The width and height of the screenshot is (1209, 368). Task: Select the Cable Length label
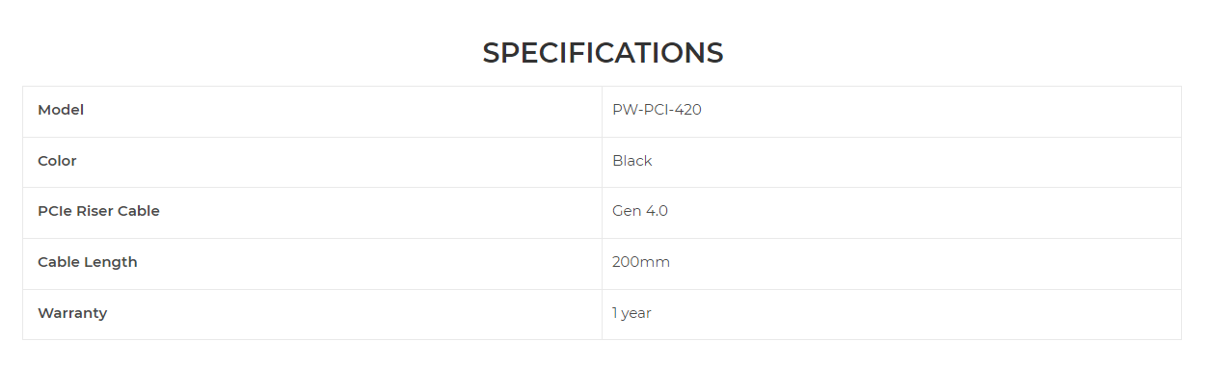click(x=88, y=262)
